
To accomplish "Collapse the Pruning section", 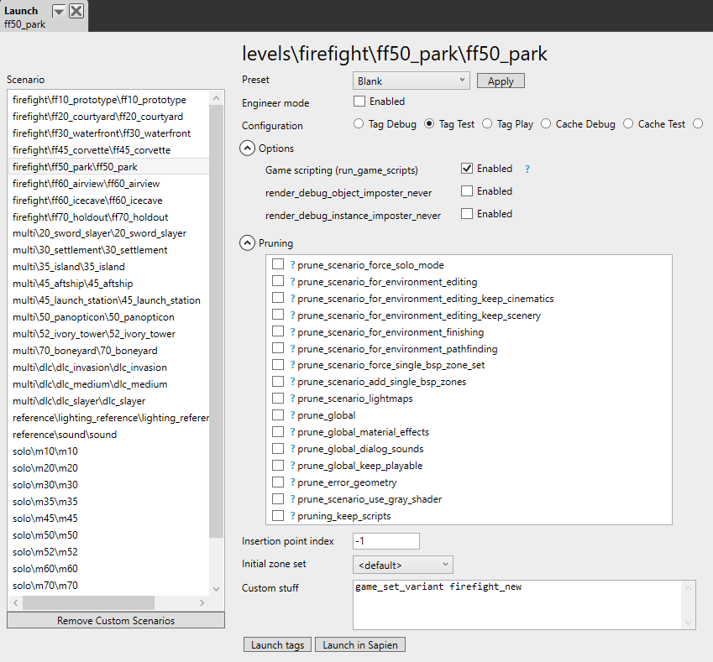I will pos(247,242).
